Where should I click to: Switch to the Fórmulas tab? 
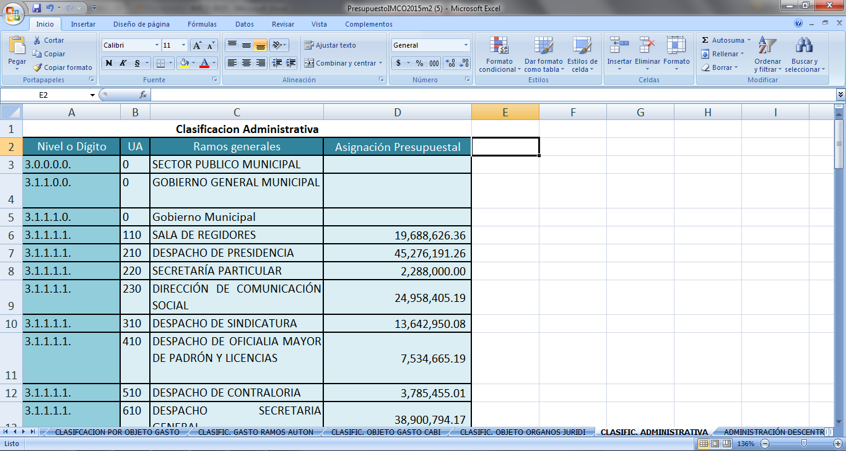(x=202, y=24)
